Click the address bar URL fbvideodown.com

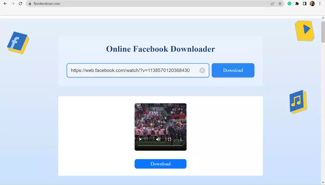pos(47,4)
